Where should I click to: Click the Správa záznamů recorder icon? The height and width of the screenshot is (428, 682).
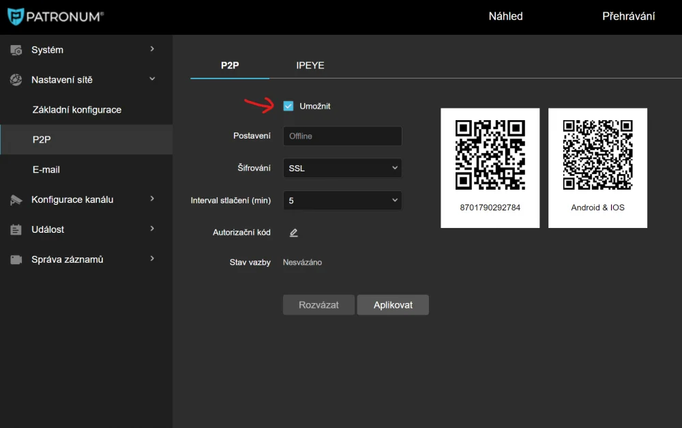coord(16,259)
